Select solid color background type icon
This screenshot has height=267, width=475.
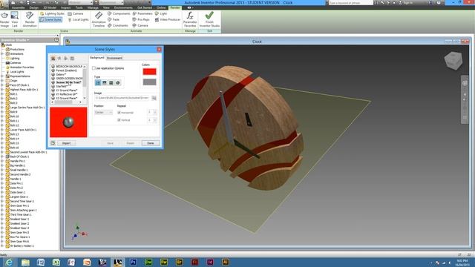pyautogui.click(x=98, y=82)
